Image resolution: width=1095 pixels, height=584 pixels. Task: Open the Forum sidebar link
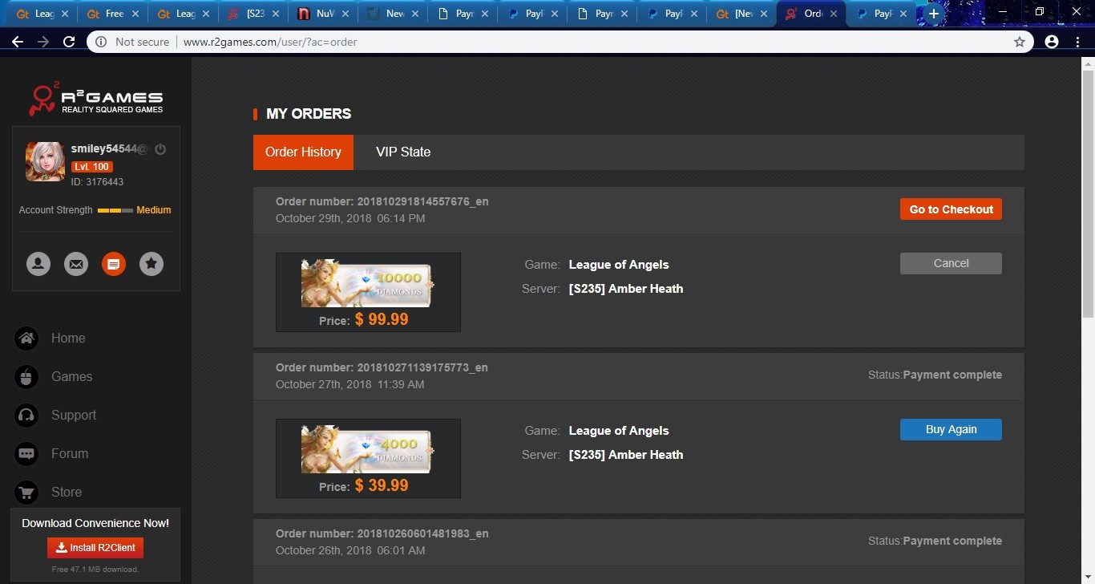pos(70,453)
